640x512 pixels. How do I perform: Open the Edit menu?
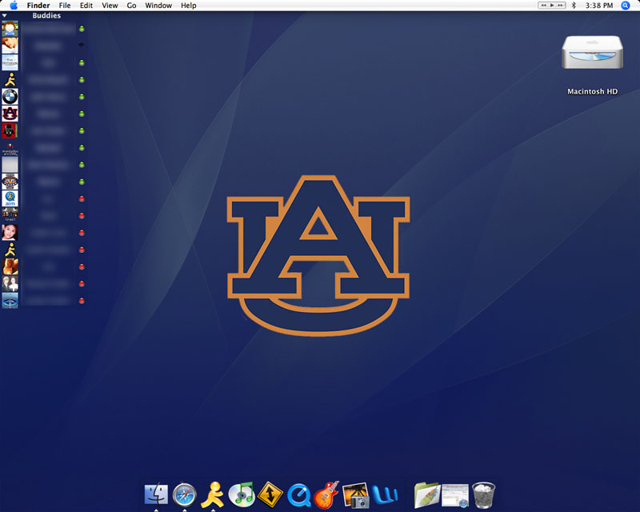coord(86,6)
